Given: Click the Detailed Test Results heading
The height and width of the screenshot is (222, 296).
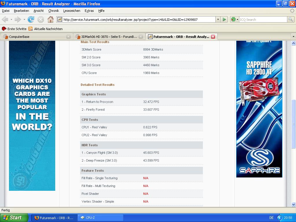Looking at the screenshot, I should (x=98, y=85).
